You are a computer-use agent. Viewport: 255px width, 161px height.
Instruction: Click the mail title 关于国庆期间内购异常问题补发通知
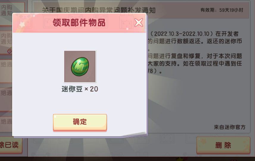click(99, 10)
